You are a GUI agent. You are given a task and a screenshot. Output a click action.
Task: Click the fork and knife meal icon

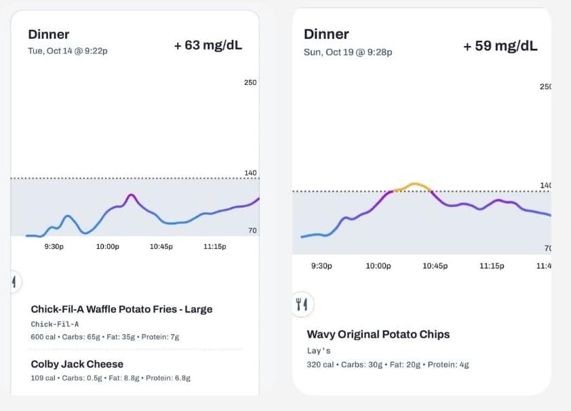[x=302, y=305]
